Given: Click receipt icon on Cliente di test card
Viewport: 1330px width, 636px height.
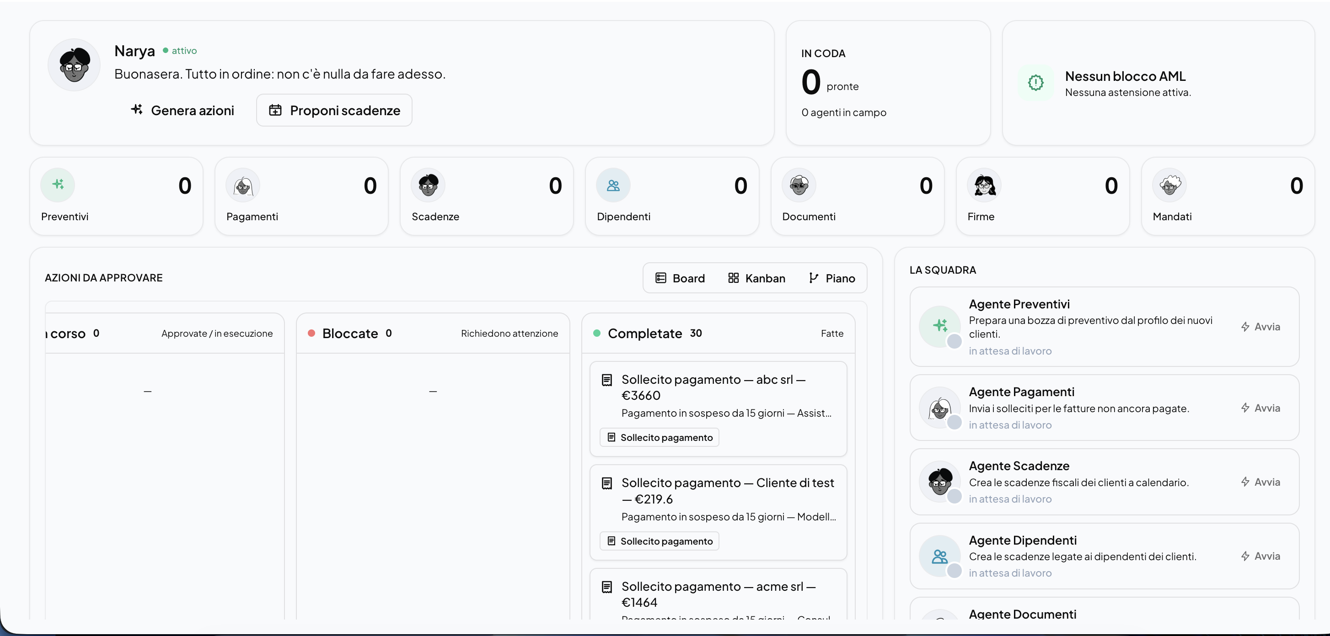Looking at the screenshot, I should point(607,483).
